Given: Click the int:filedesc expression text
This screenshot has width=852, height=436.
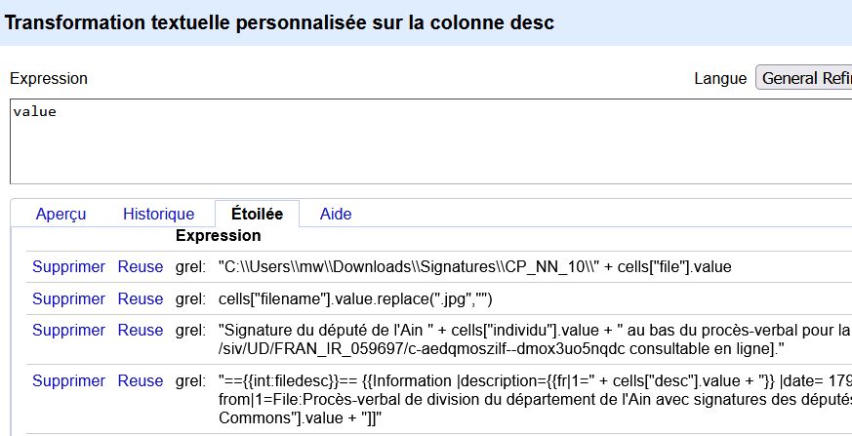Looking at the screenshot, I should point(535,399).
